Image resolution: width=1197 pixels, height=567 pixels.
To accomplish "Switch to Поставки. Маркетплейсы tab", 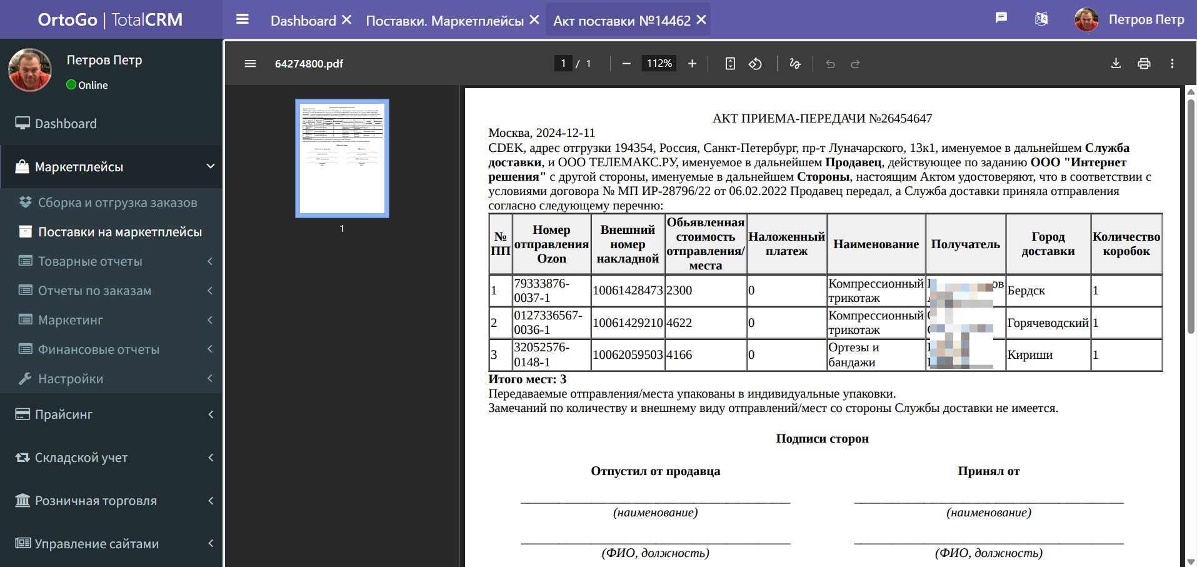I will click(x=444, y=21).
